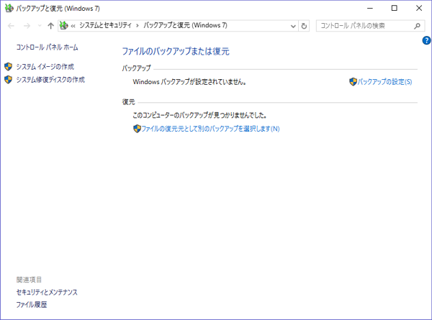
Task: Select the バックアップと復元 (Windows 7) breadcrumb
Action: click(185, 25)
